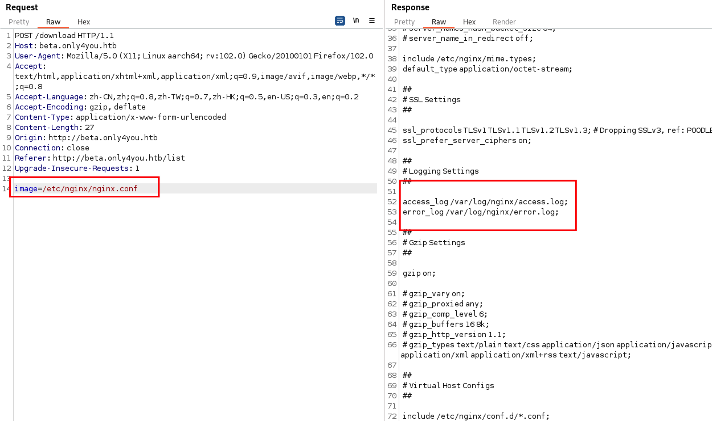Switch Request view to Pretty tab
This screenshot has width=712, height=421.
[x=19, y=22]
